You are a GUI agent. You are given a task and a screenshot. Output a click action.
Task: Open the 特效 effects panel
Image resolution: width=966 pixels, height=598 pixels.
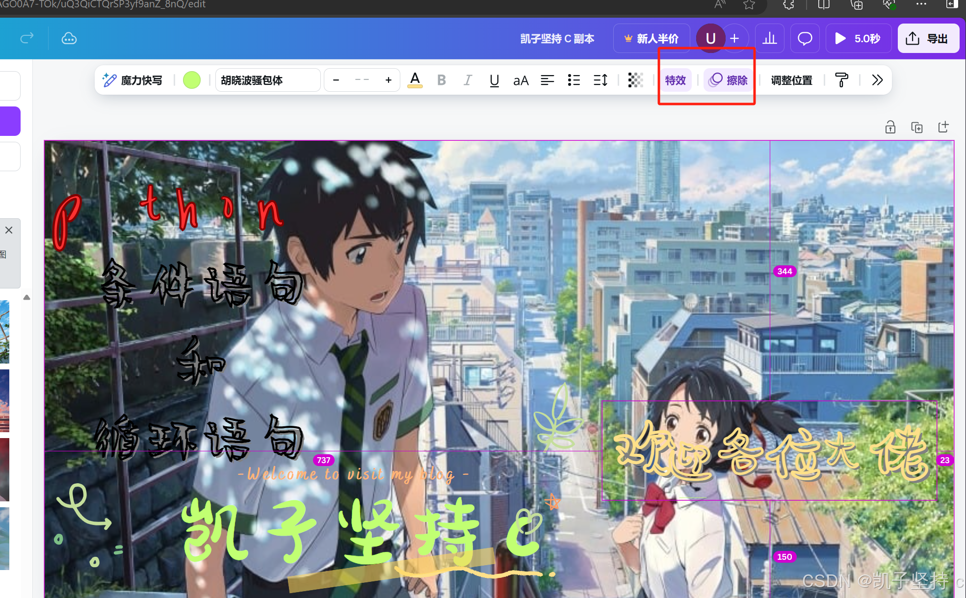(x=675, y=80)
